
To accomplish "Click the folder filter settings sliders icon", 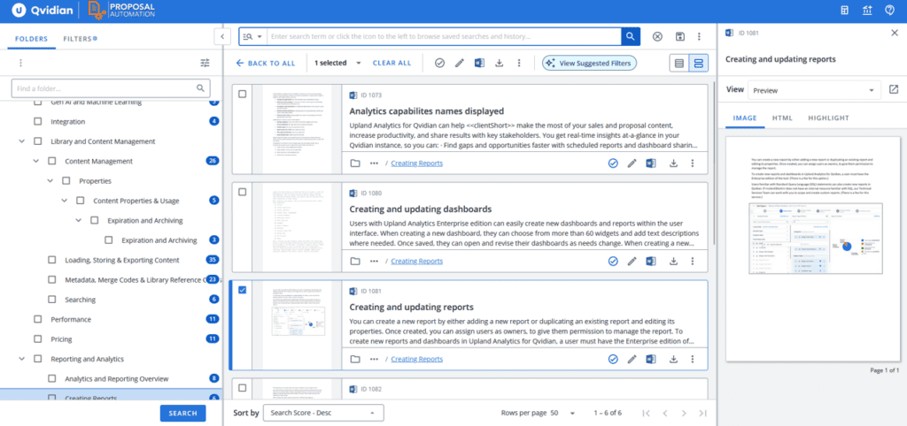I will point(205,63).
